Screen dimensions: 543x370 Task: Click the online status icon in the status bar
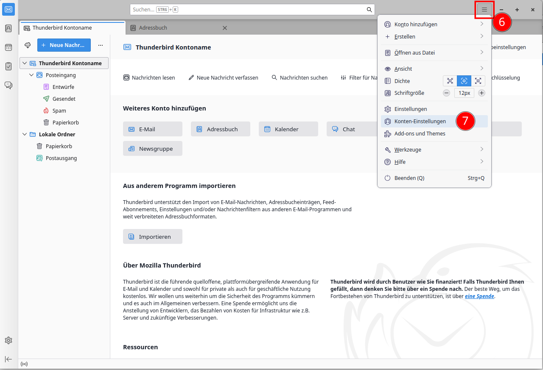tap(24, 364)
